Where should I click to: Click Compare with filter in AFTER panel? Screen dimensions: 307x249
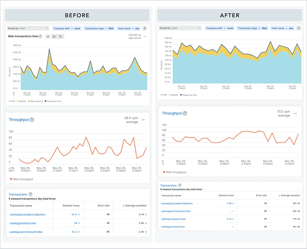point(220,28)
